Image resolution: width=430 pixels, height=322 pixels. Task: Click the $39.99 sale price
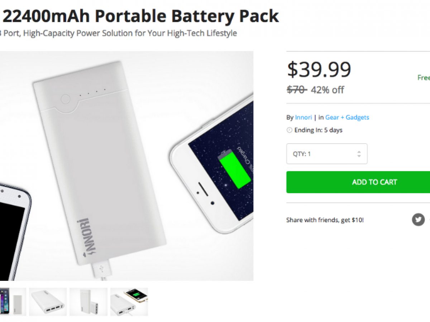tap(319, 69)
